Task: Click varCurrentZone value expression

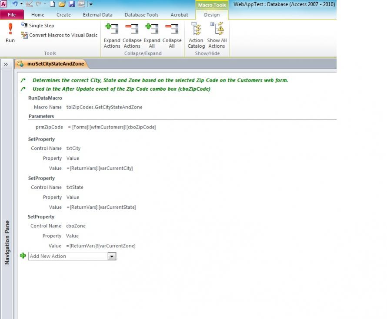Action: (x=101, y=246)
